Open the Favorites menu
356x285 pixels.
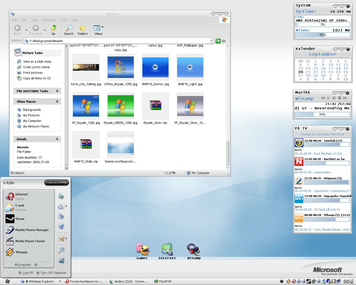(49, 20)
